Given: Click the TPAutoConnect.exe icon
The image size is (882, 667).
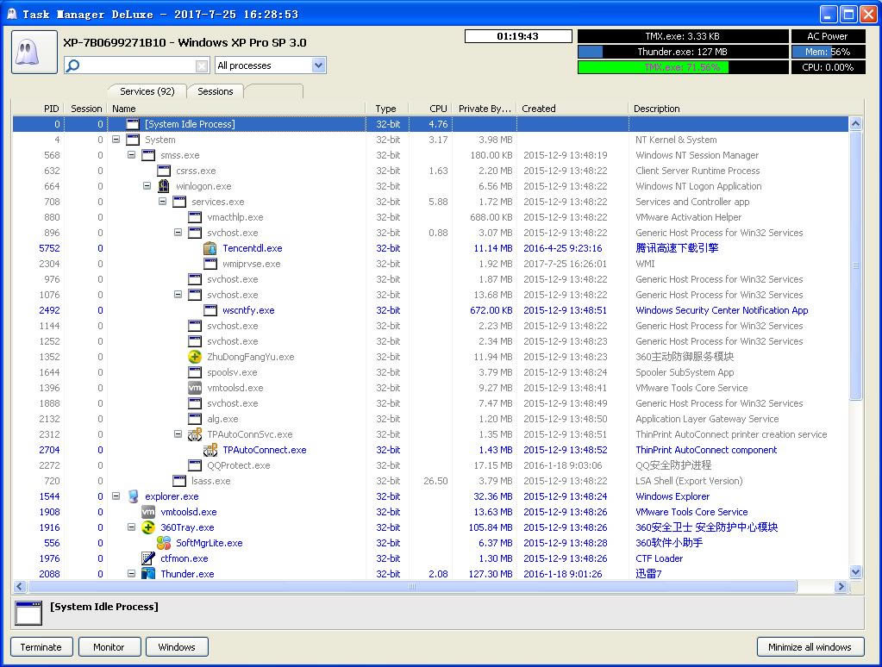Looking at the screenshot, I should [x=210, y=450].
